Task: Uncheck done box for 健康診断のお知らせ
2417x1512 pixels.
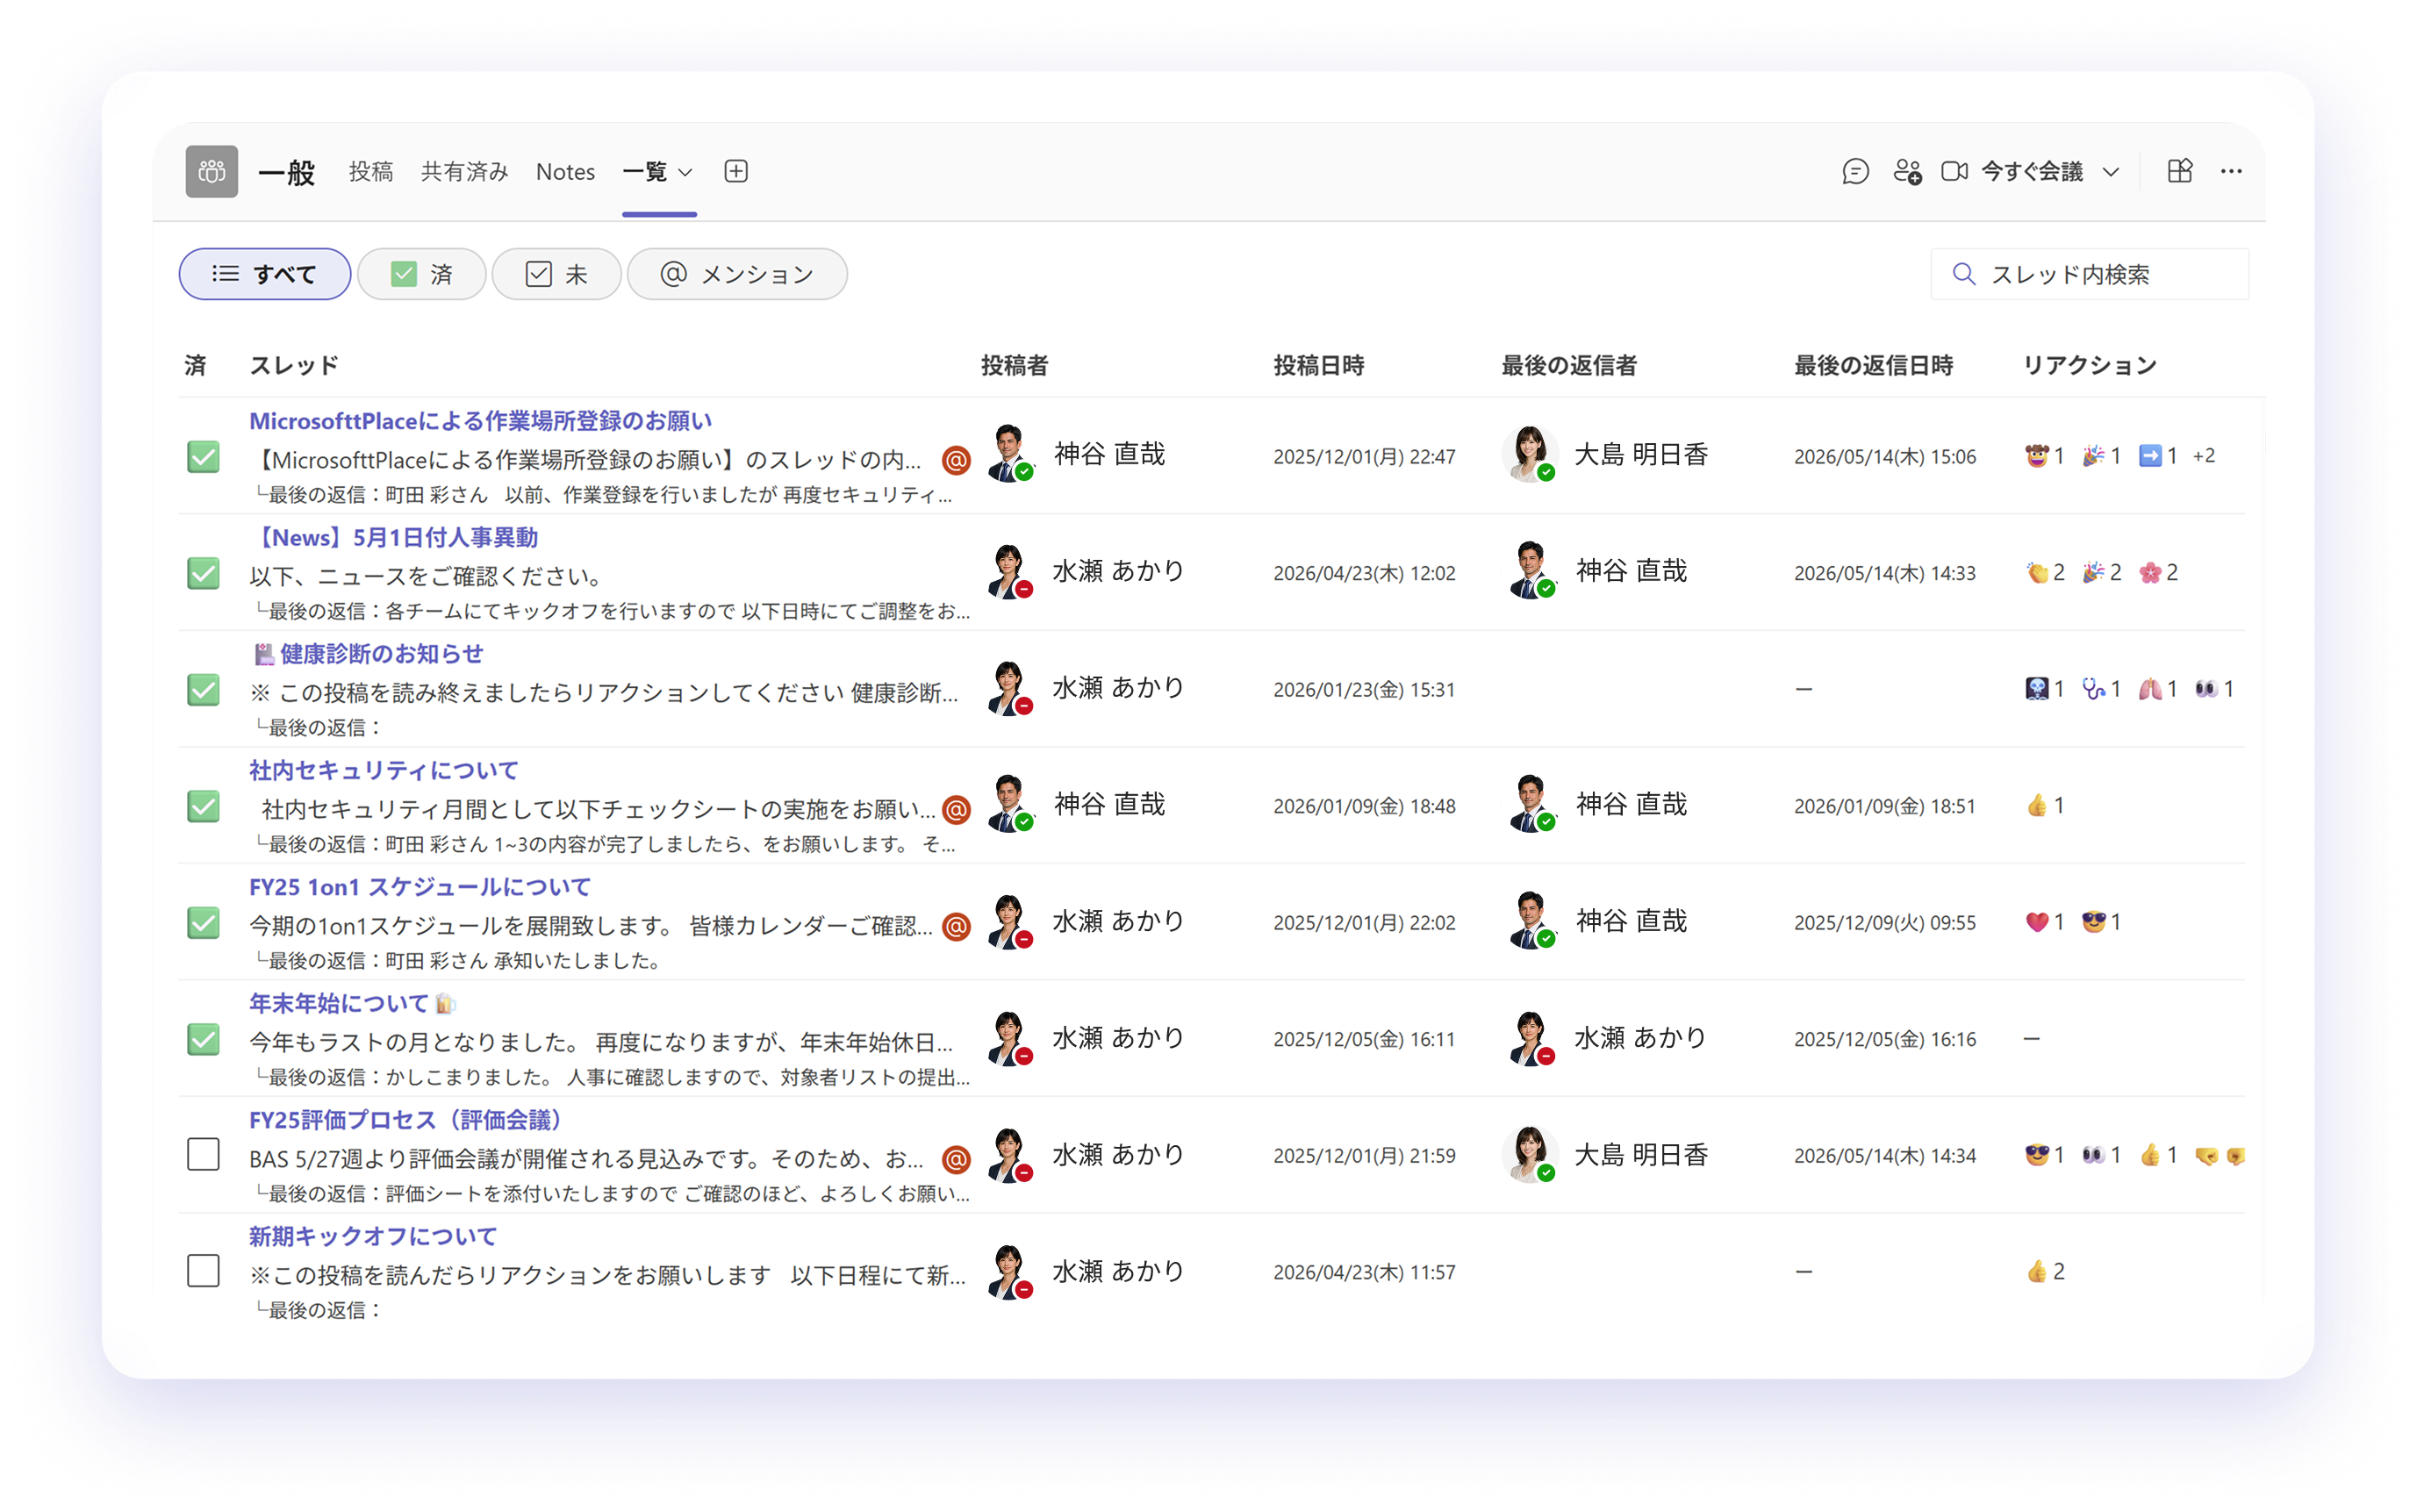Action: tap(203, 689)
